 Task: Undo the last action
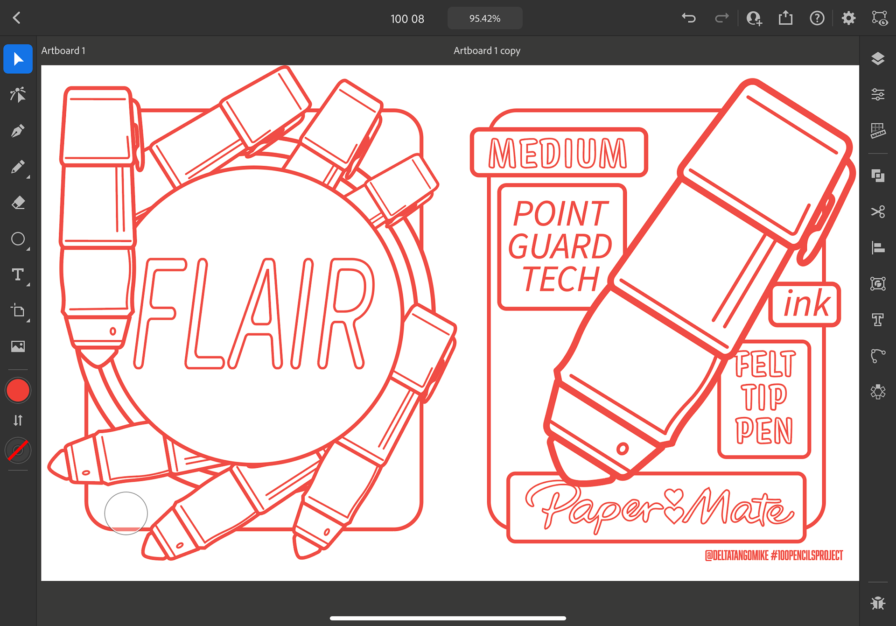pos(689,18)
